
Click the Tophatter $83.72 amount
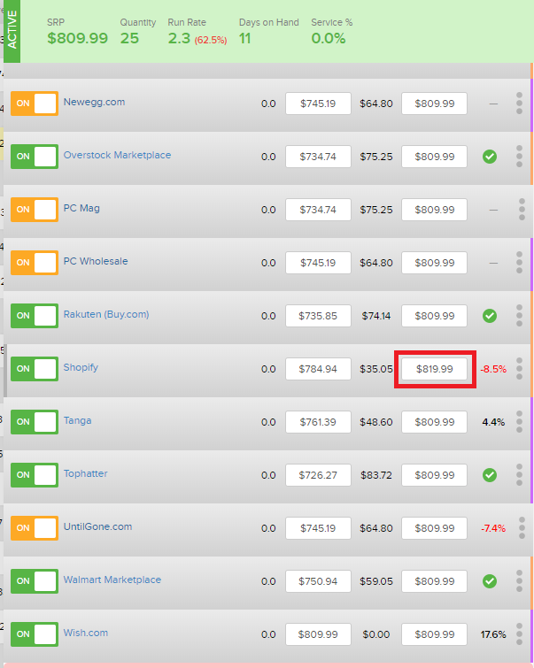pyautogui.click(x=376, y=475)
